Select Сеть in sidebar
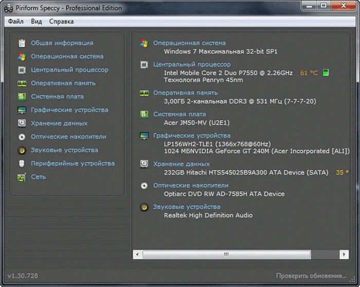 point(38,177)
